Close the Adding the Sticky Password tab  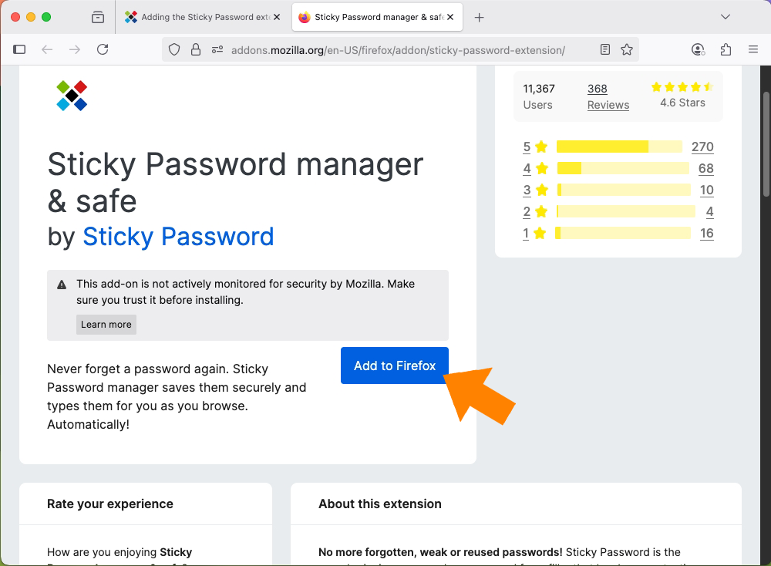click(x=277, y=17)
